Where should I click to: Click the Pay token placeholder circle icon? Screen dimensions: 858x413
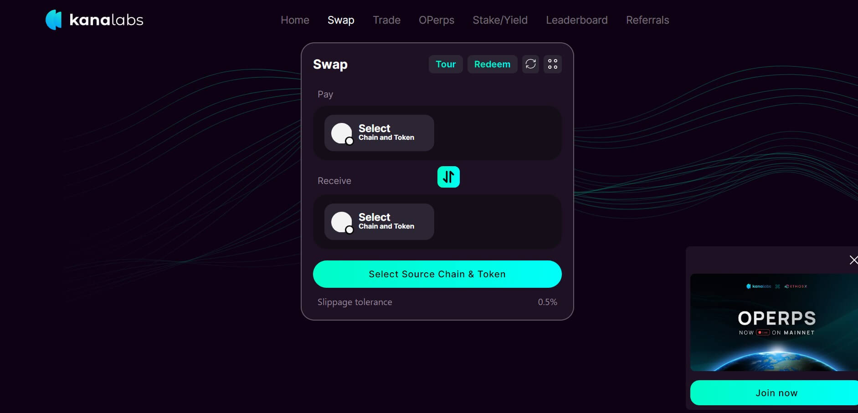pyautogui.click(x=342, y=133)
